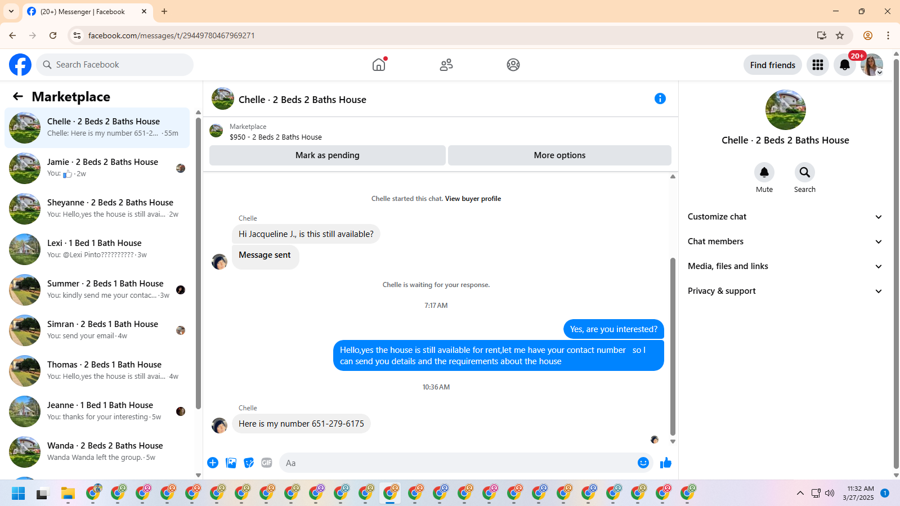Open the View buyer profile link
The height and width of the screenshot is (506, 900).
pos(473,199)
